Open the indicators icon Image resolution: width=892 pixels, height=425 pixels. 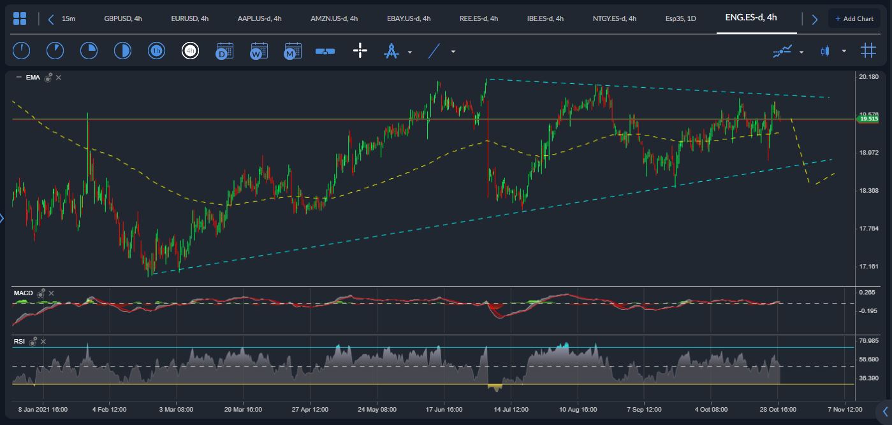coord(782,51)
